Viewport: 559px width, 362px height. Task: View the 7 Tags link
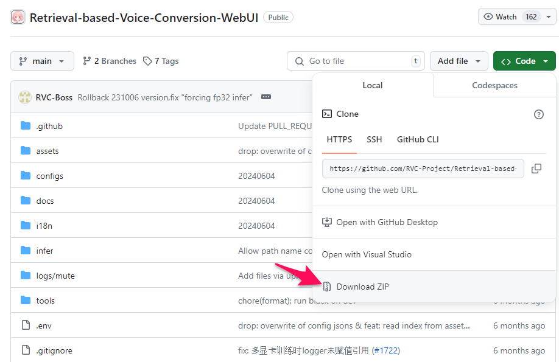click(161, 61)
